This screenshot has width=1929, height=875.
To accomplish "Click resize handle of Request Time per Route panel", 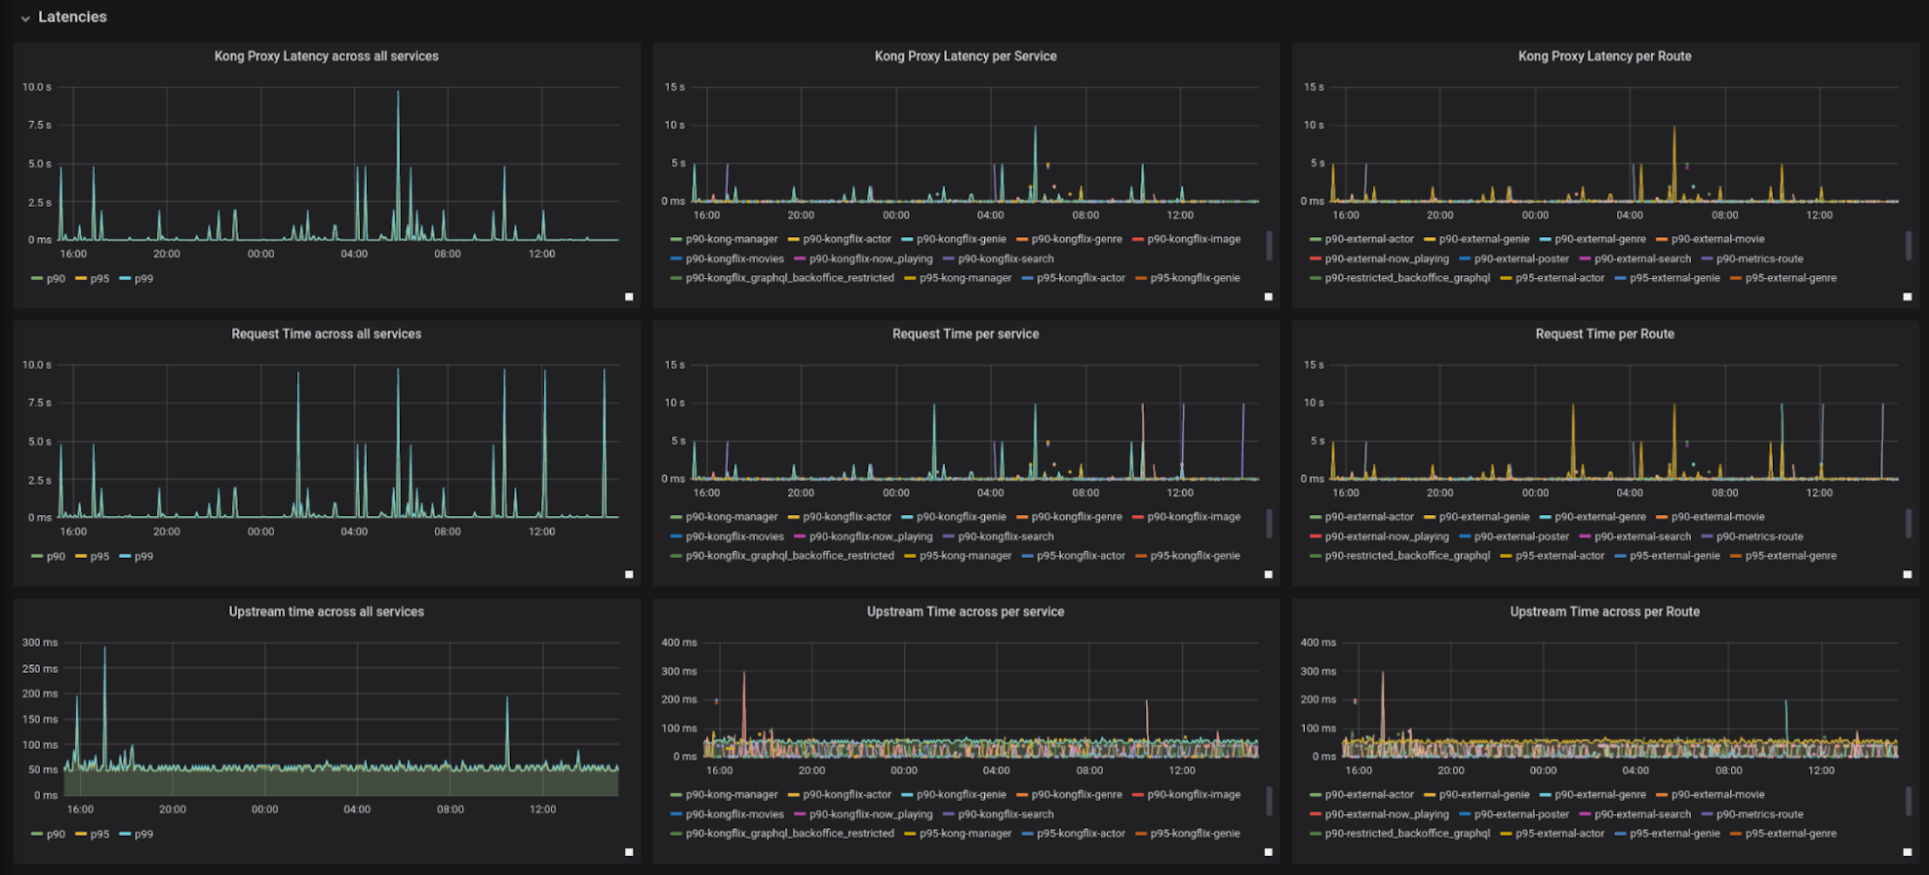I will click(x=1907, y=575).
